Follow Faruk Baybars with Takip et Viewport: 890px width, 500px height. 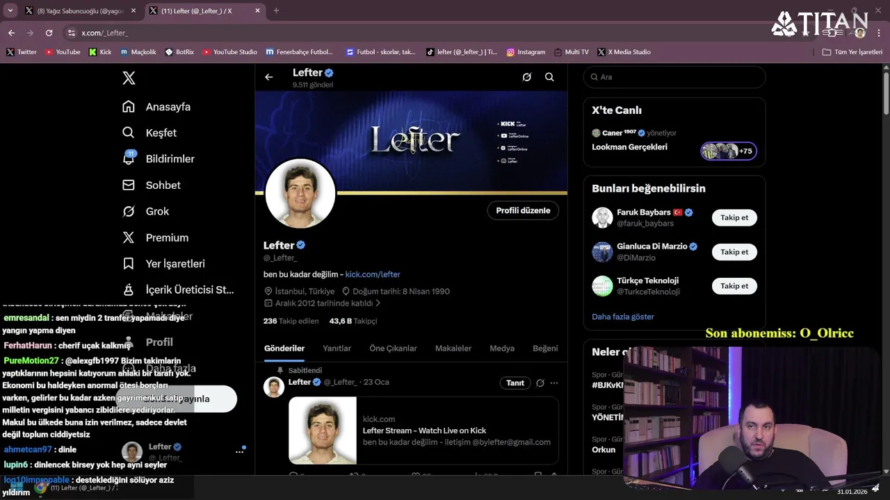tap(734, 217)
